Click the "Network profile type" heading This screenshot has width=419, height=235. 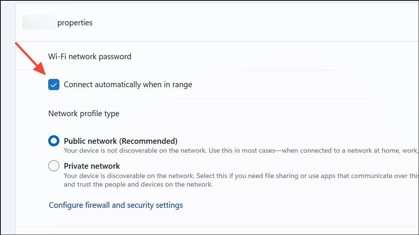click(84, 114)
